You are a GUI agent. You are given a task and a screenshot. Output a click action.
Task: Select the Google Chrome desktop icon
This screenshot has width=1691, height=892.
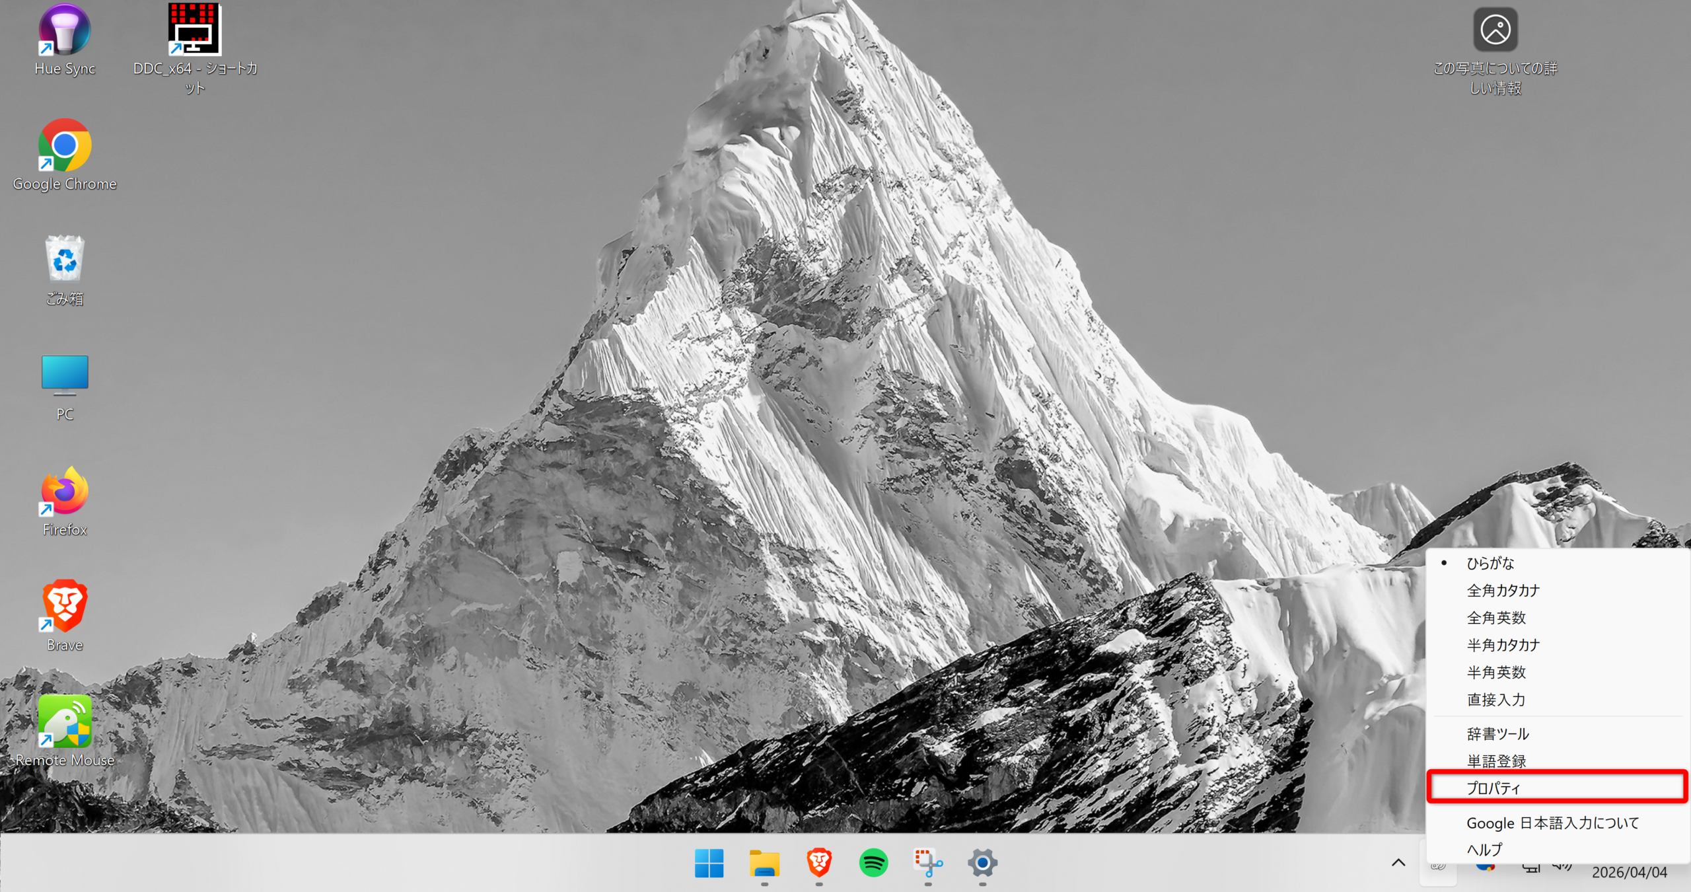[x=64, y=146]
